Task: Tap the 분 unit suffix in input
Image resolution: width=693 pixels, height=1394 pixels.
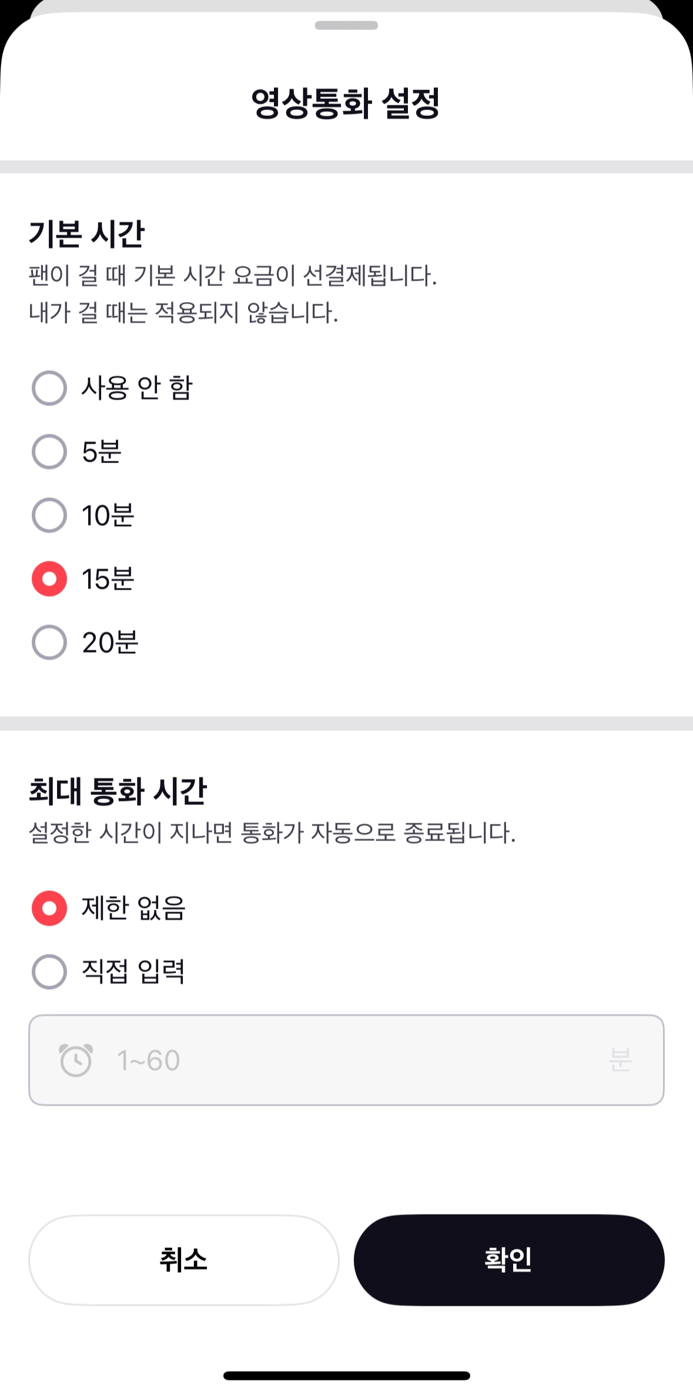Action: pyautogui.click(x=620, y=1060)
